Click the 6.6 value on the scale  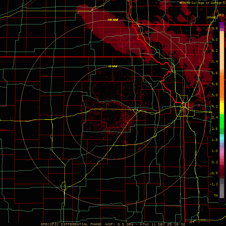pyautogui.click(x=215, y=73)
